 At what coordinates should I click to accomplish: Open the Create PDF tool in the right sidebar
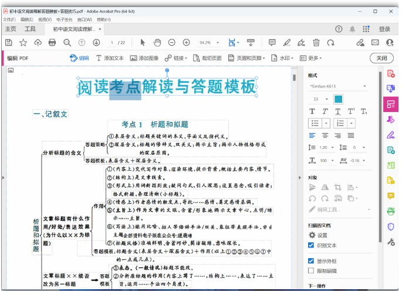click(x=391, y=74)
